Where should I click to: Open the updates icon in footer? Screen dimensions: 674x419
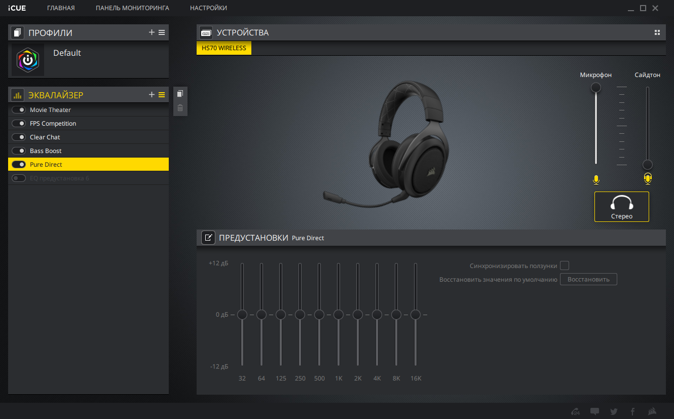tap(575, 411)
